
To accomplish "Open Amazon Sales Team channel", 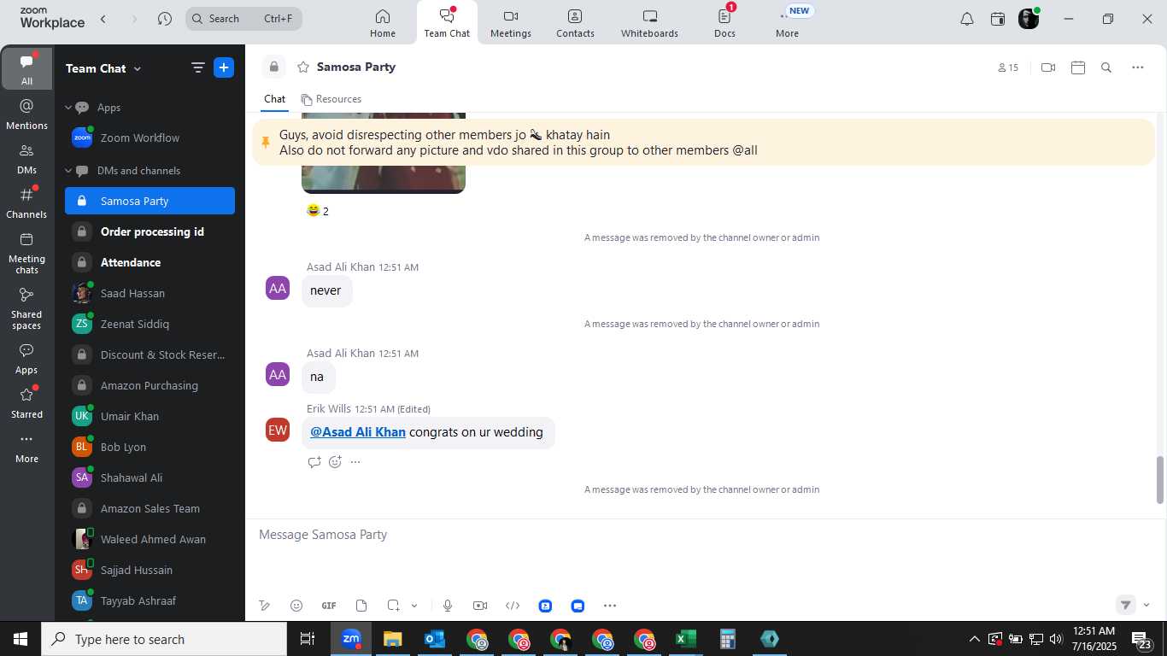I will pos(150,509).
